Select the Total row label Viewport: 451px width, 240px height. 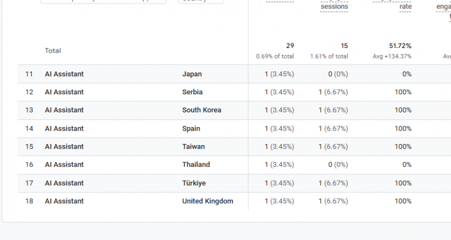click(x=53, y=51)
